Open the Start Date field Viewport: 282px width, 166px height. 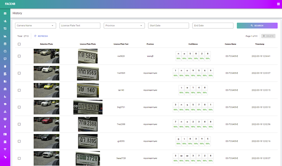coord(169,25)
